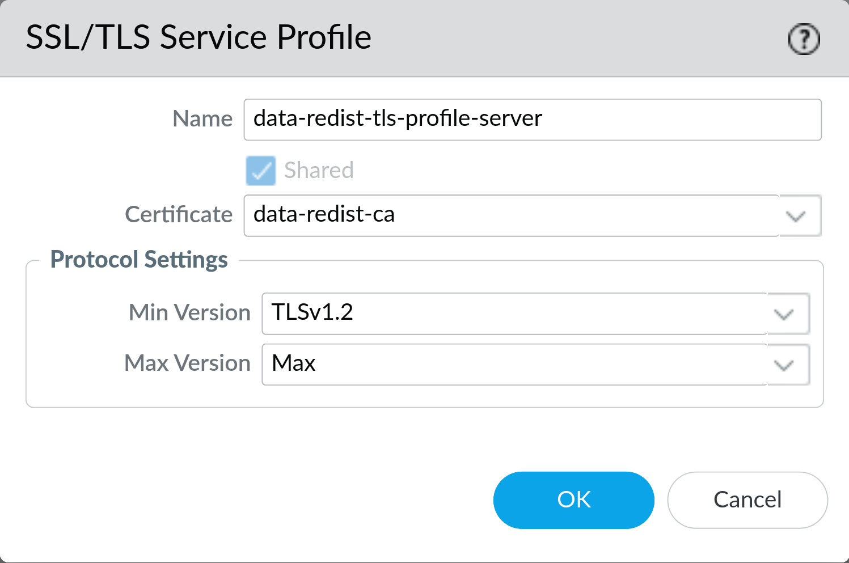Click OK to save the profile
The image size is (849, 563).
573,499
